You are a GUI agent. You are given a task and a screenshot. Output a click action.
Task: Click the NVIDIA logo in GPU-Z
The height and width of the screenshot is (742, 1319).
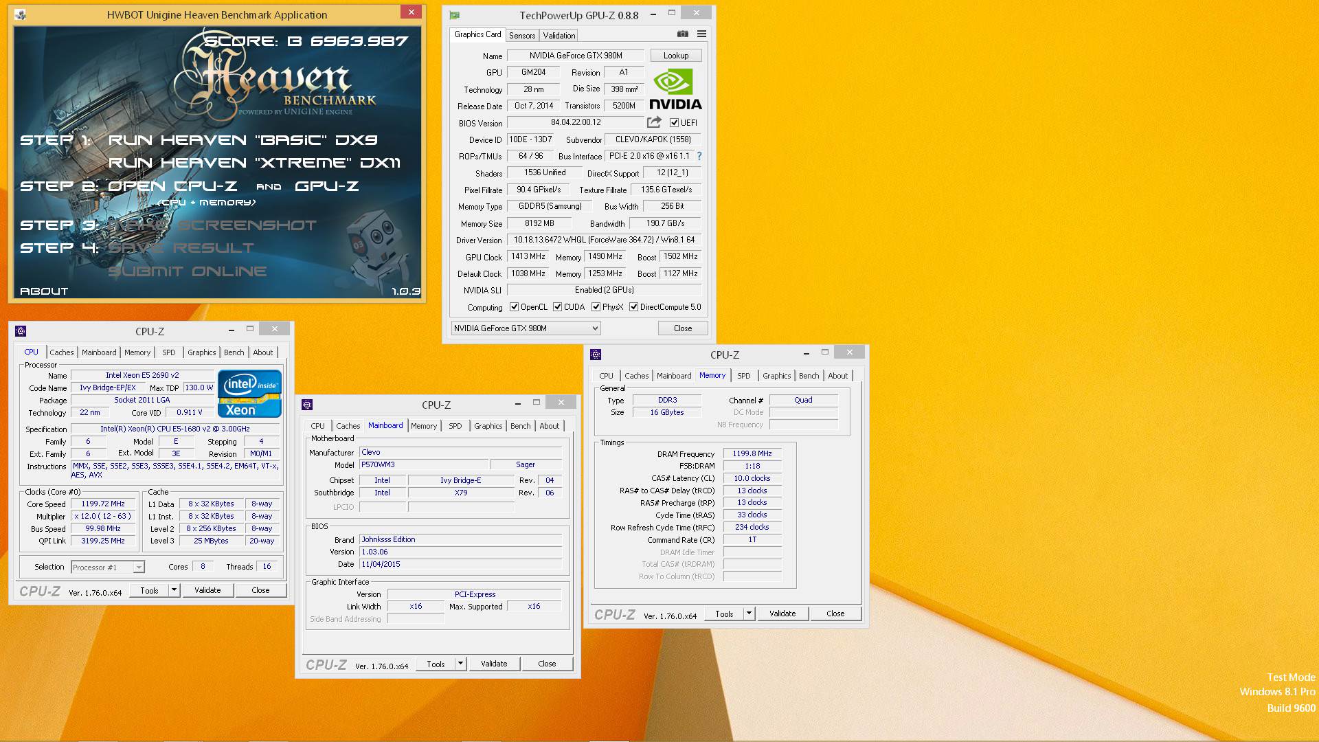click(x=675, y=89)
